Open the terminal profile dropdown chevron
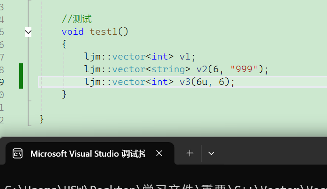The image size is (327, 189). [211, 153]
